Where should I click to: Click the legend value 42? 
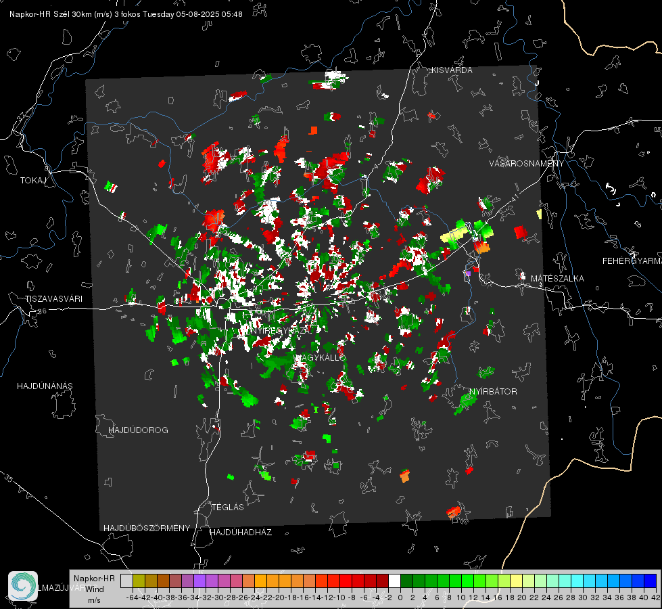point(656,597)
